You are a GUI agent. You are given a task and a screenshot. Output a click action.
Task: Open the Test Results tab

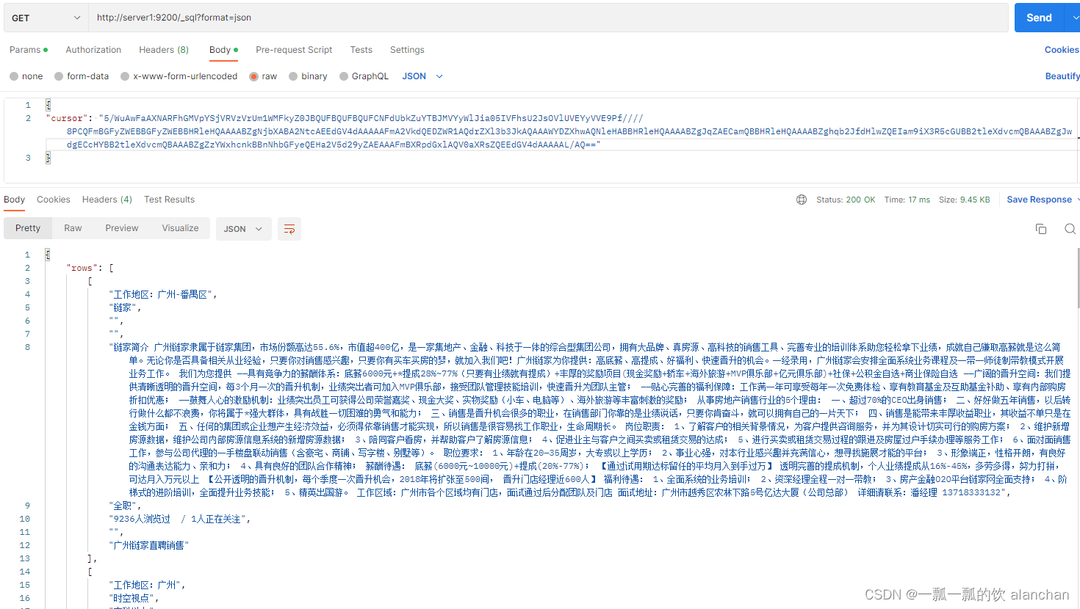pyautogui.click(x=169, y=200)
